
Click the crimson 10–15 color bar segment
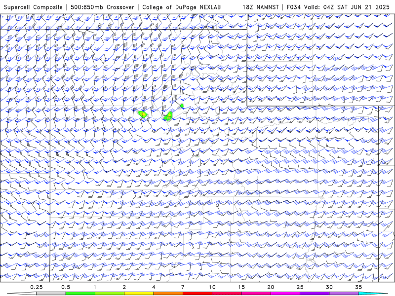pyautogui.click(x=227, y=294)
